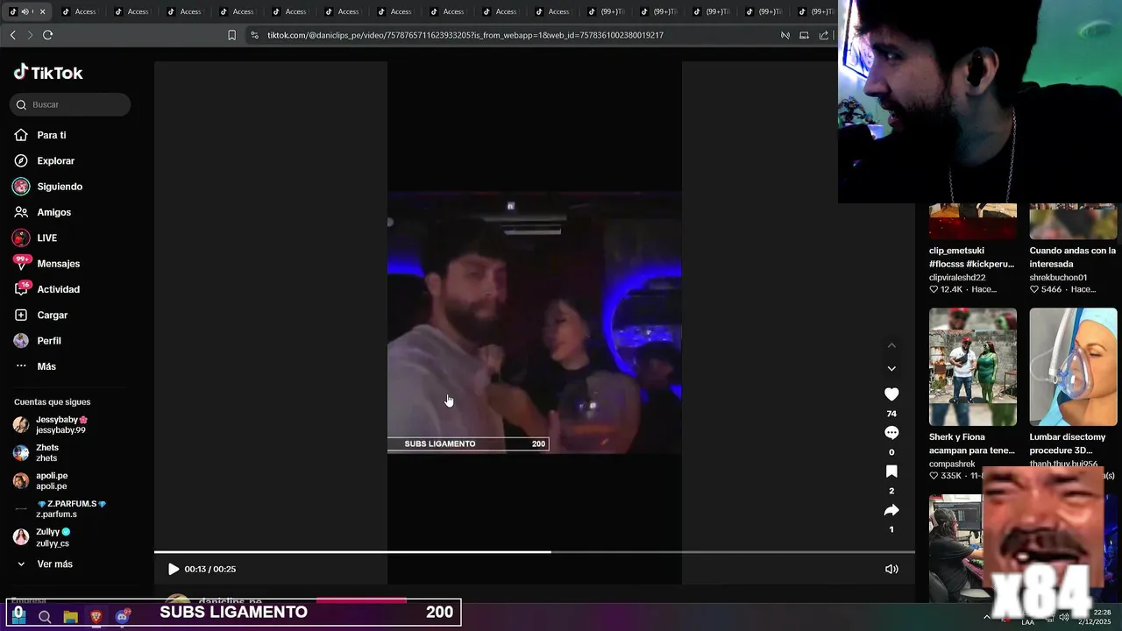Click the TikTok logo
Viewport: 1122px width, 631px height.
click(x=48, y=73)
